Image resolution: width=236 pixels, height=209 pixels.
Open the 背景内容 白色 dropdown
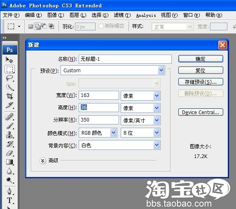[119, 145]
